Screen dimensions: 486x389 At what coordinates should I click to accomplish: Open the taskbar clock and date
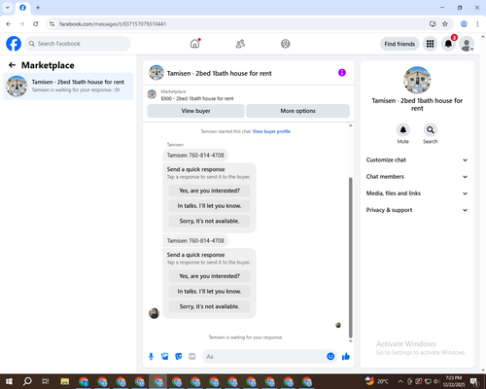454,381
